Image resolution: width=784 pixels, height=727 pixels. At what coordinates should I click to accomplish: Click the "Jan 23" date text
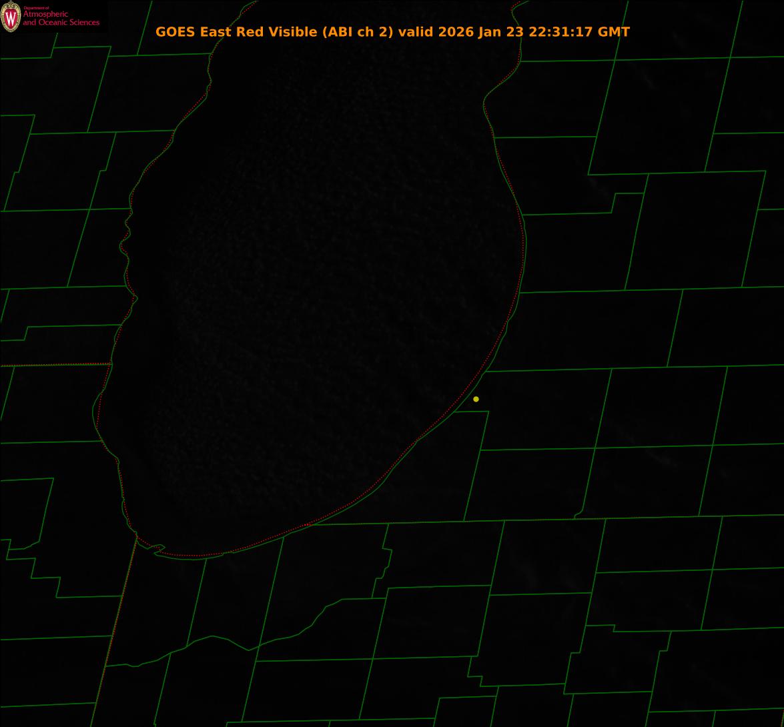(x=501, y=32)
